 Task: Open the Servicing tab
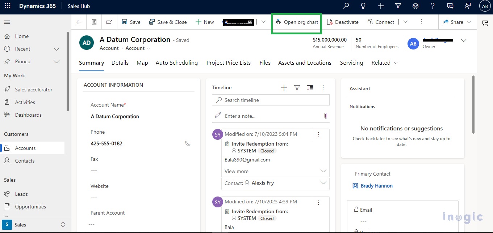(x=351, y=63)
